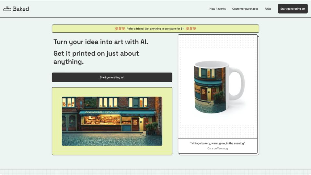Image resolution: width=311 pixels, height=175 pixels.
Task: Click the dotted pattern above the mug
Action: (x=217, y=41)
